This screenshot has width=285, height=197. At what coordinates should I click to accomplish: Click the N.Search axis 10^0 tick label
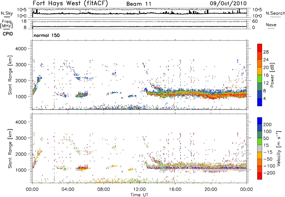(257, 16)
